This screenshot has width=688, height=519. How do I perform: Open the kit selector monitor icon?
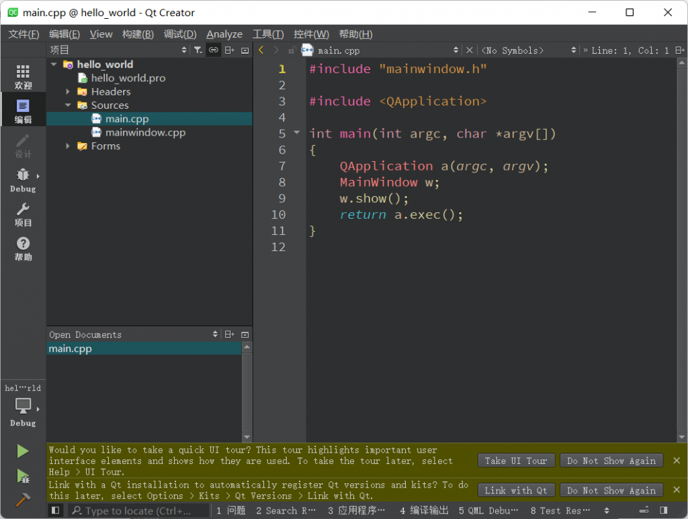[23, 406]
